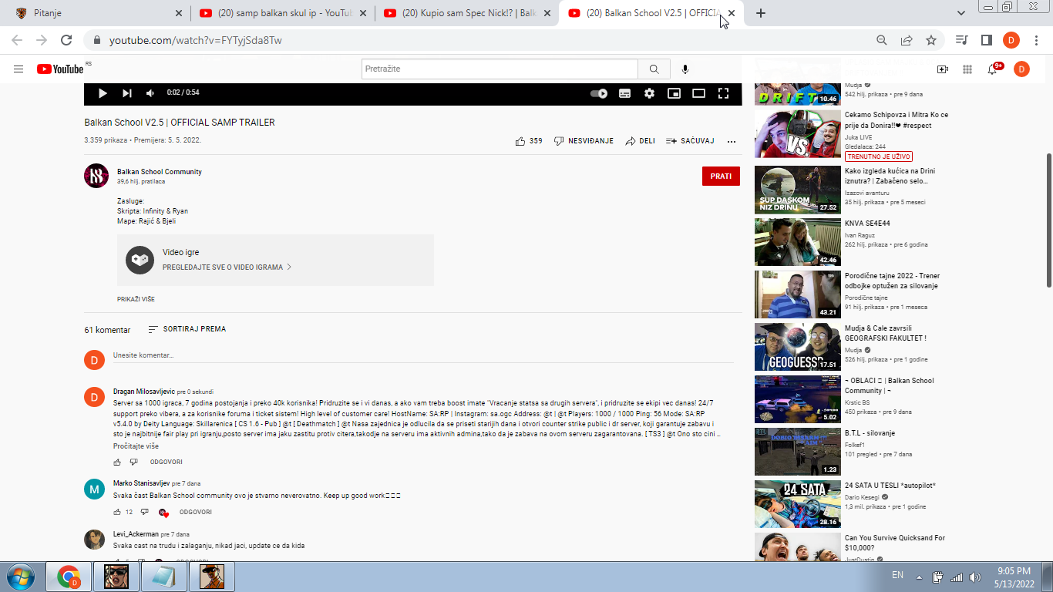Go back in browser history
1053x592 pixels.
[17, 40]
